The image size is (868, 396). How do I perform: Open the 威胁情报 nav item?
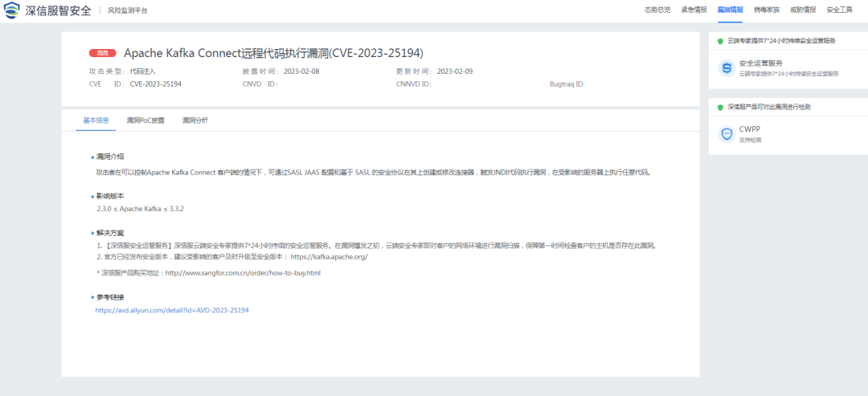point(803,10)
